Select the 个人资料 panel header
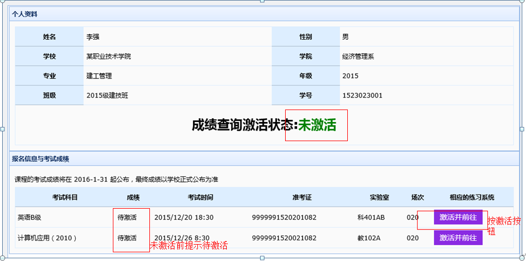 pos(25,14)
